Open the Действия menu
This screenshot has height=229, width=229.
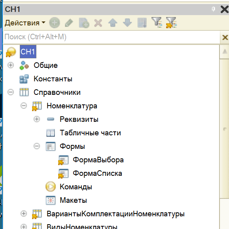click(25, 23)
